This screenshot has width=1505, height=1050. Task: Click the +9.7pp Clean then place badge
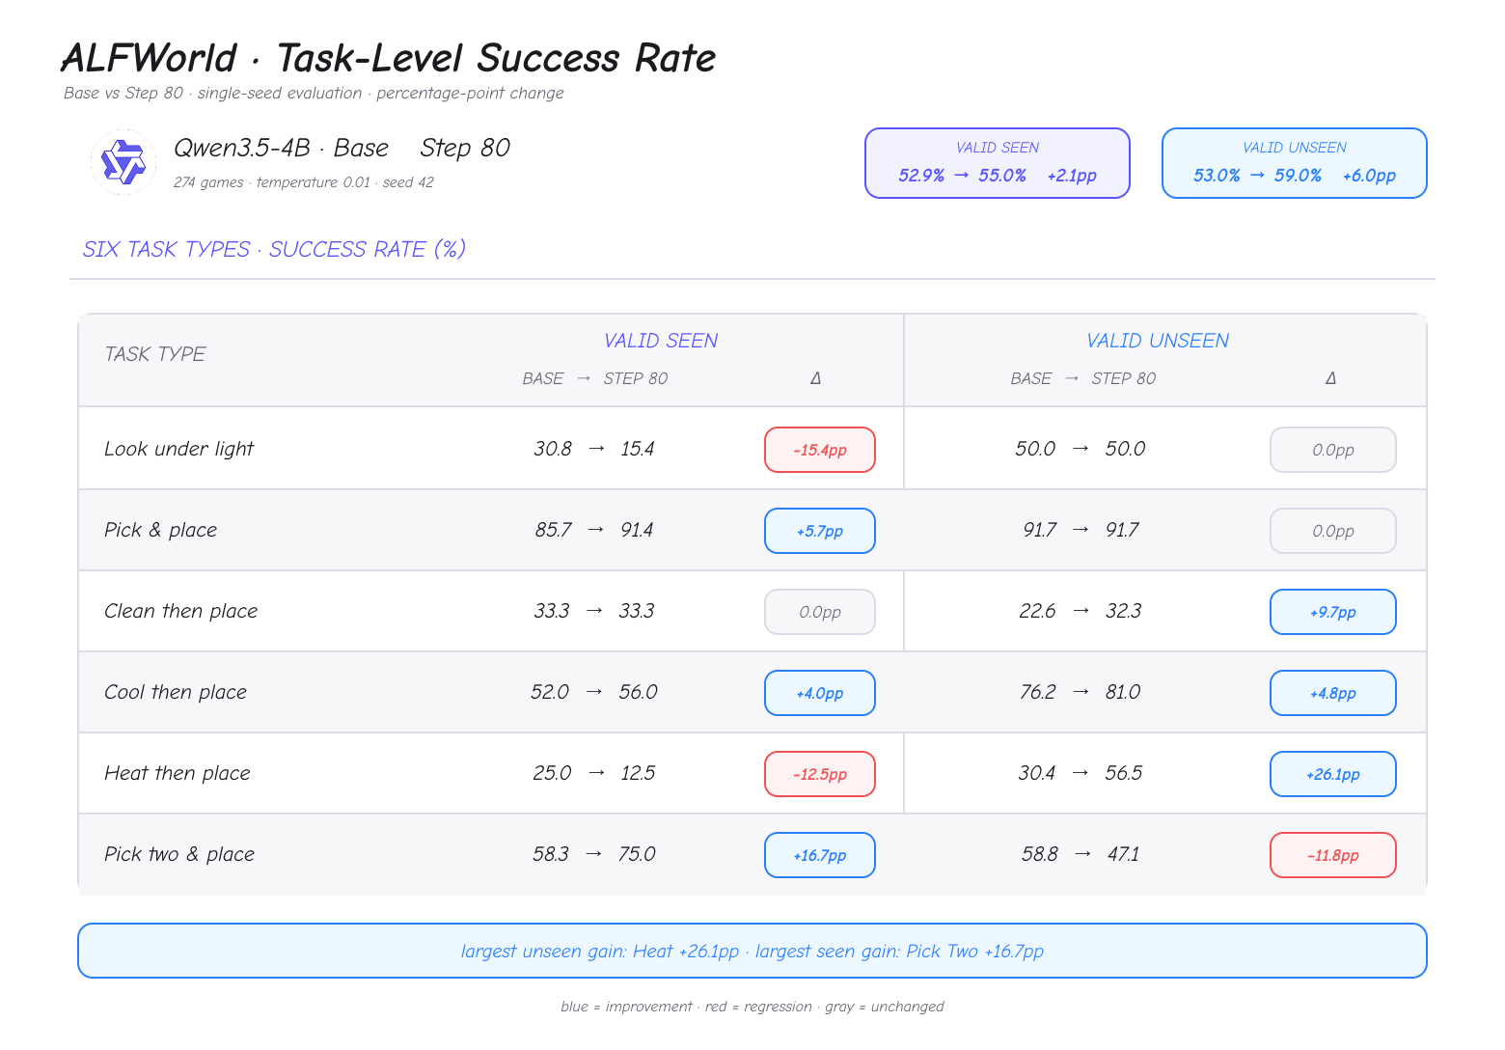[x=1333, y=612]
